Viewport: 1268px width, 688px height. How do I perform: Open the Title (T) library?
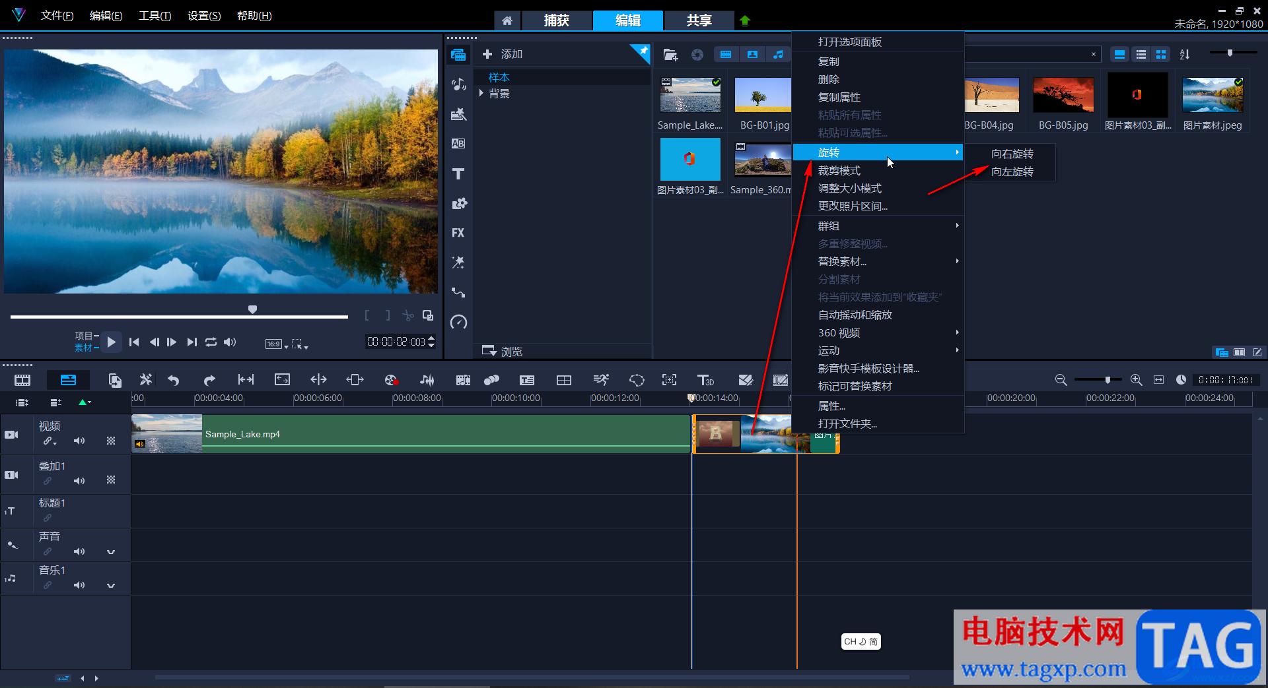pos(458,173)
